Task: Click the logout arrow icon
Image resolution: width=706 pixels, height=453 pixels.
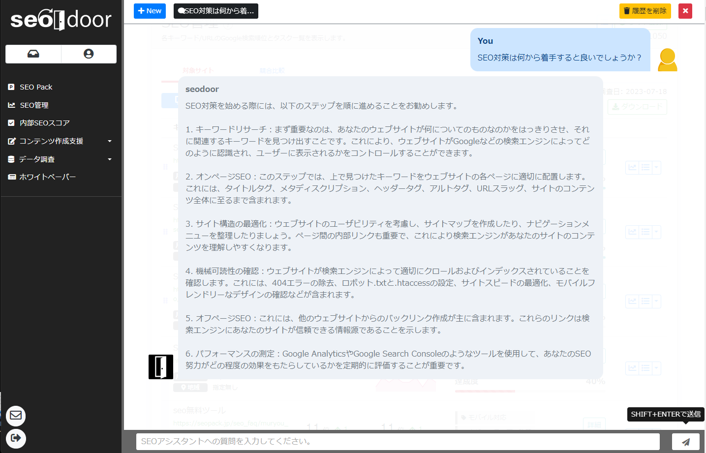Action: coord(16,438)
